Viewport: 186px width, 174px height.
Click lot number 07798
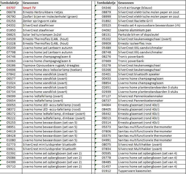point(11,52)
